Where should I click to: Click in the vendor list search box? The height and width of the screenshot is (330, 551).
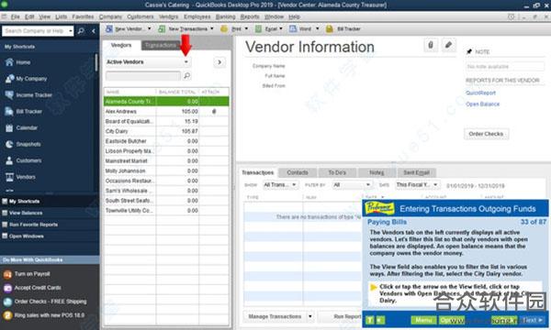coord(143,75)
